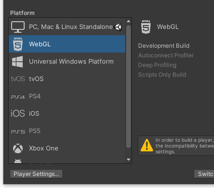Select the PS5 platform label
Screen dimensions: 214x188
(x=35, y=131)
